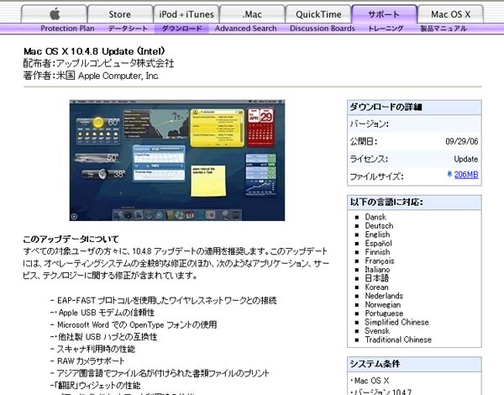Open the Store tab
This screenshot has height=395, width=504.
point(120,14)
